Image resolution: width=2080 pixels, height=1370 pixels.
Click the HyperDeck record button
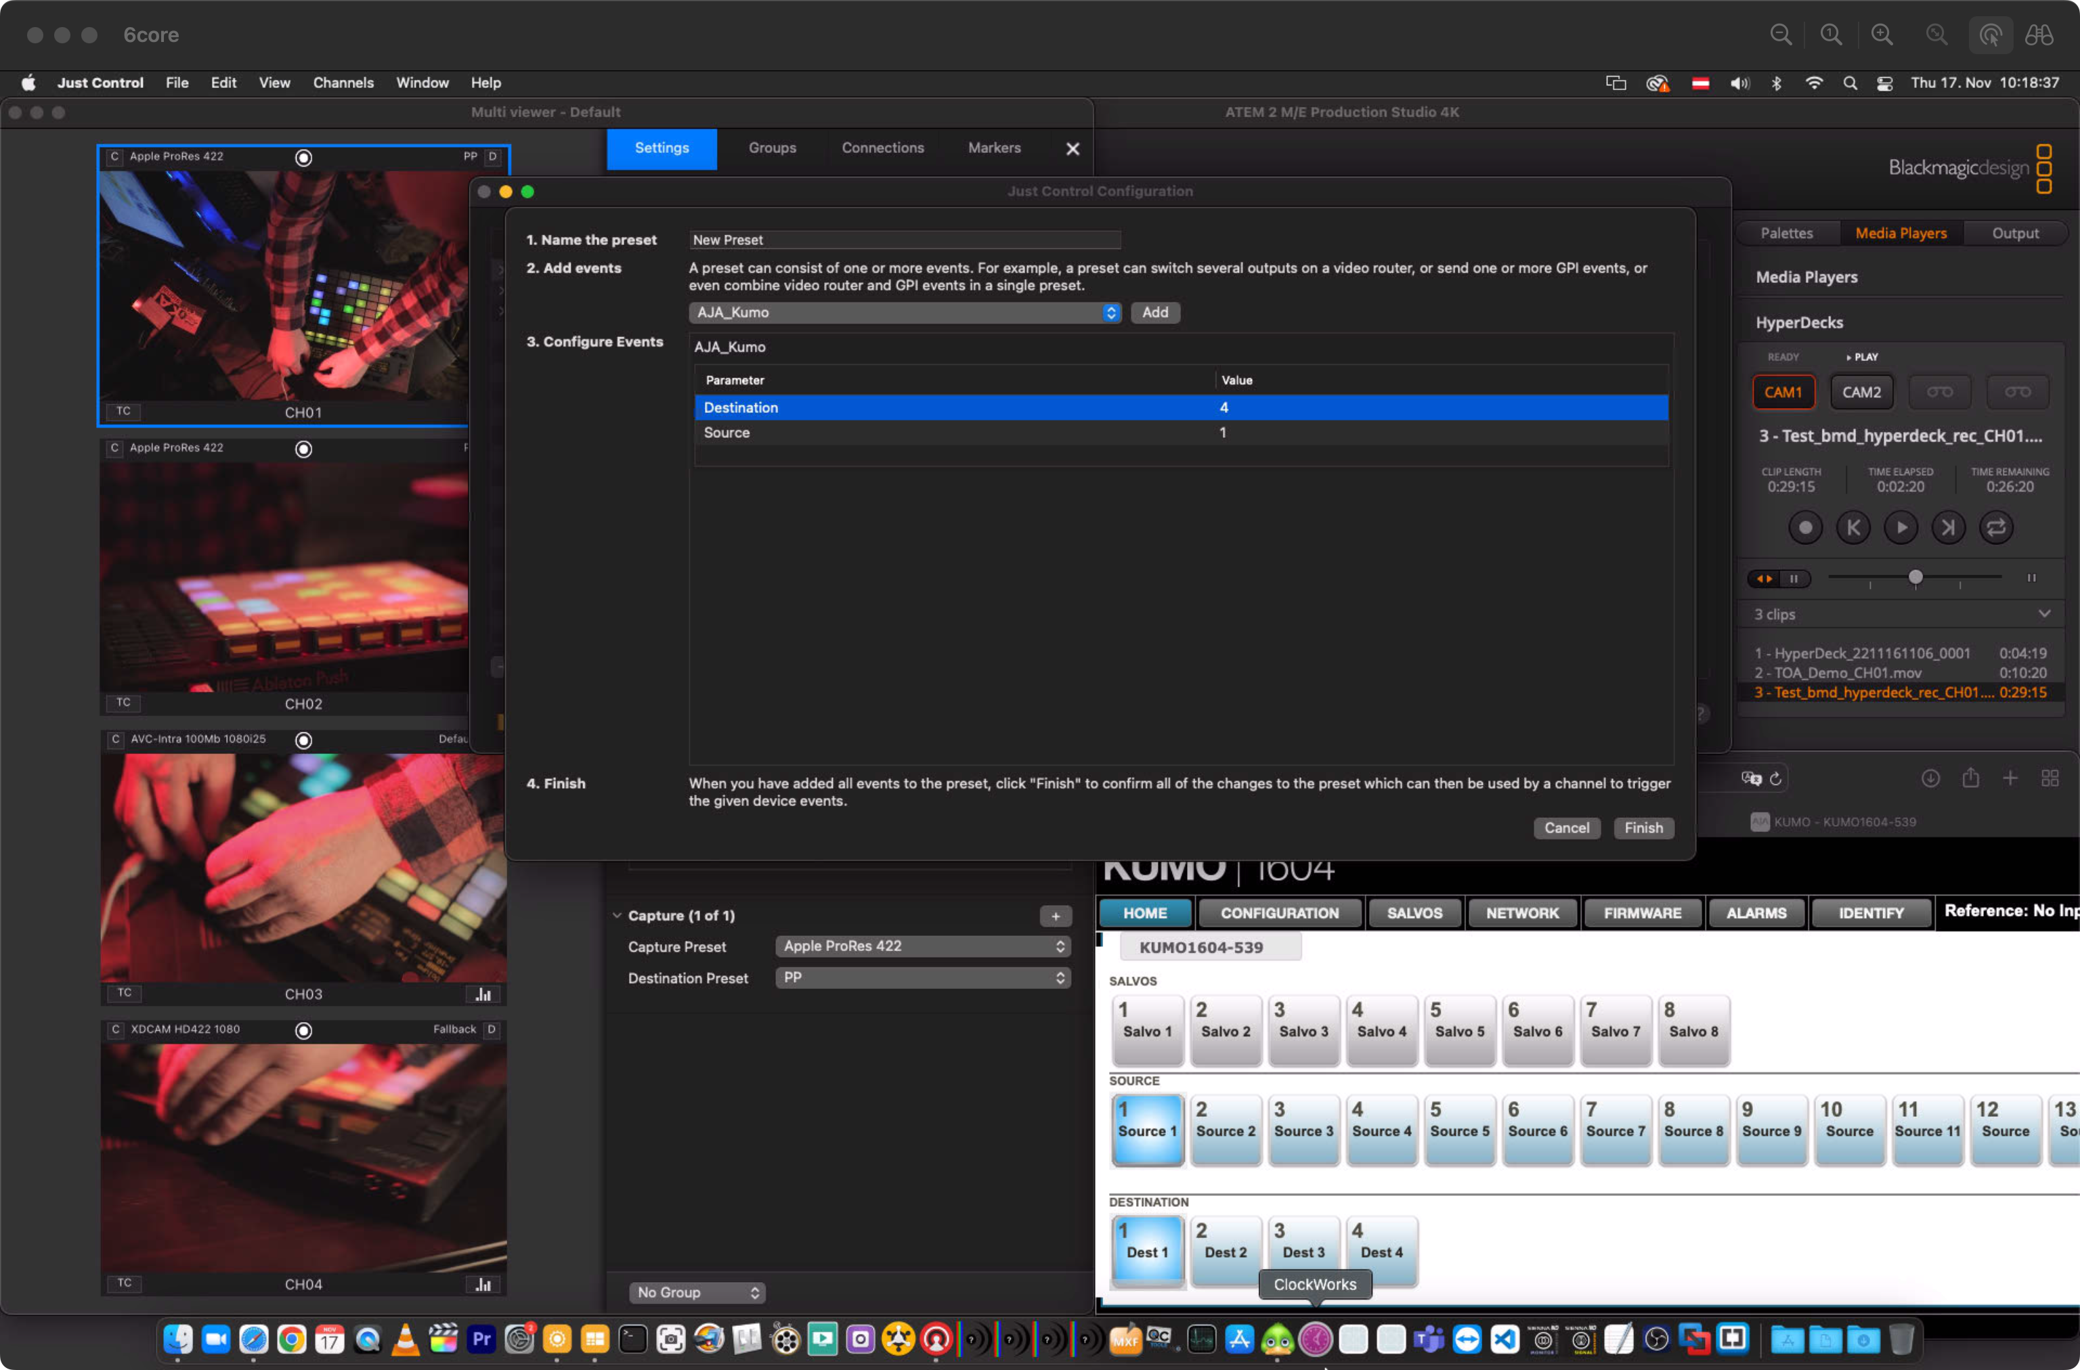tap(1804, 527)
